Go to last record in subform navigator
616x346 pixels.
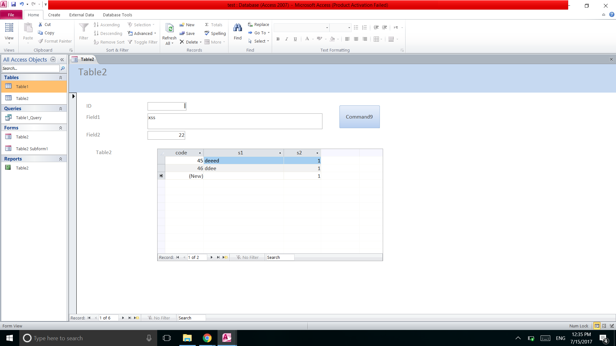click(x=218, y=257)
